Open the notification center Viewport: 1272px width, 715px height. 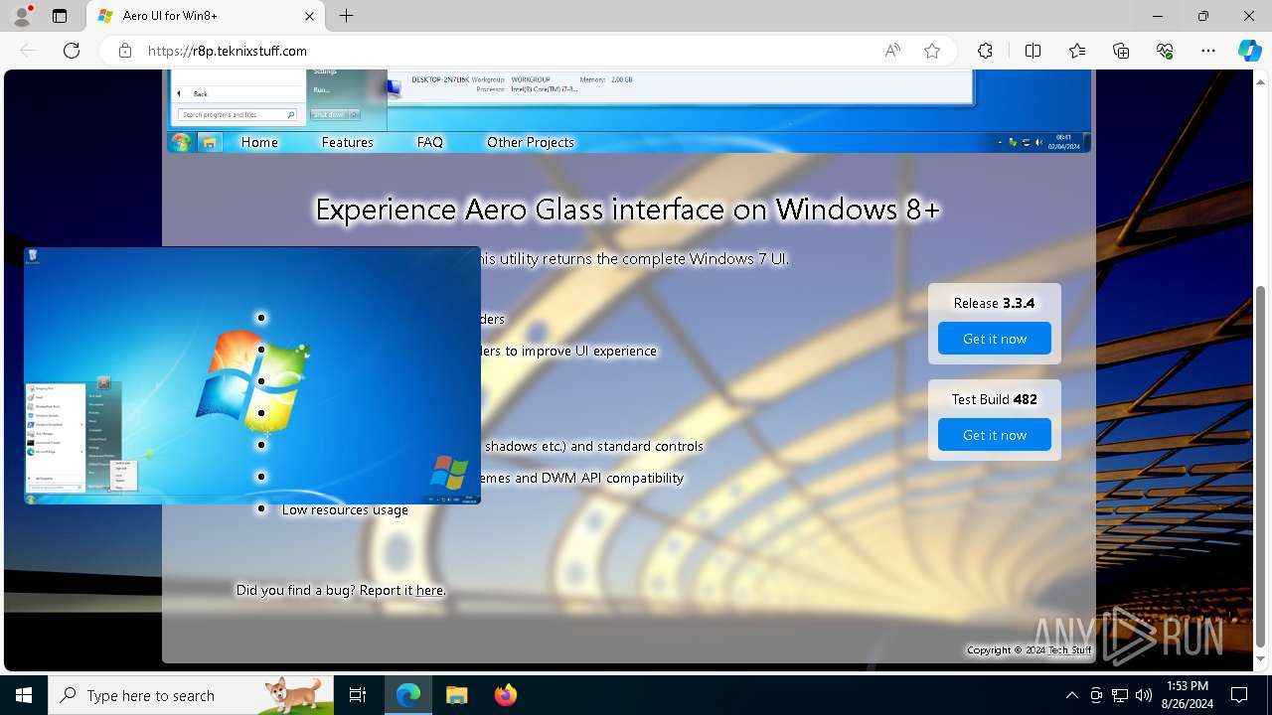[1239, 695]
